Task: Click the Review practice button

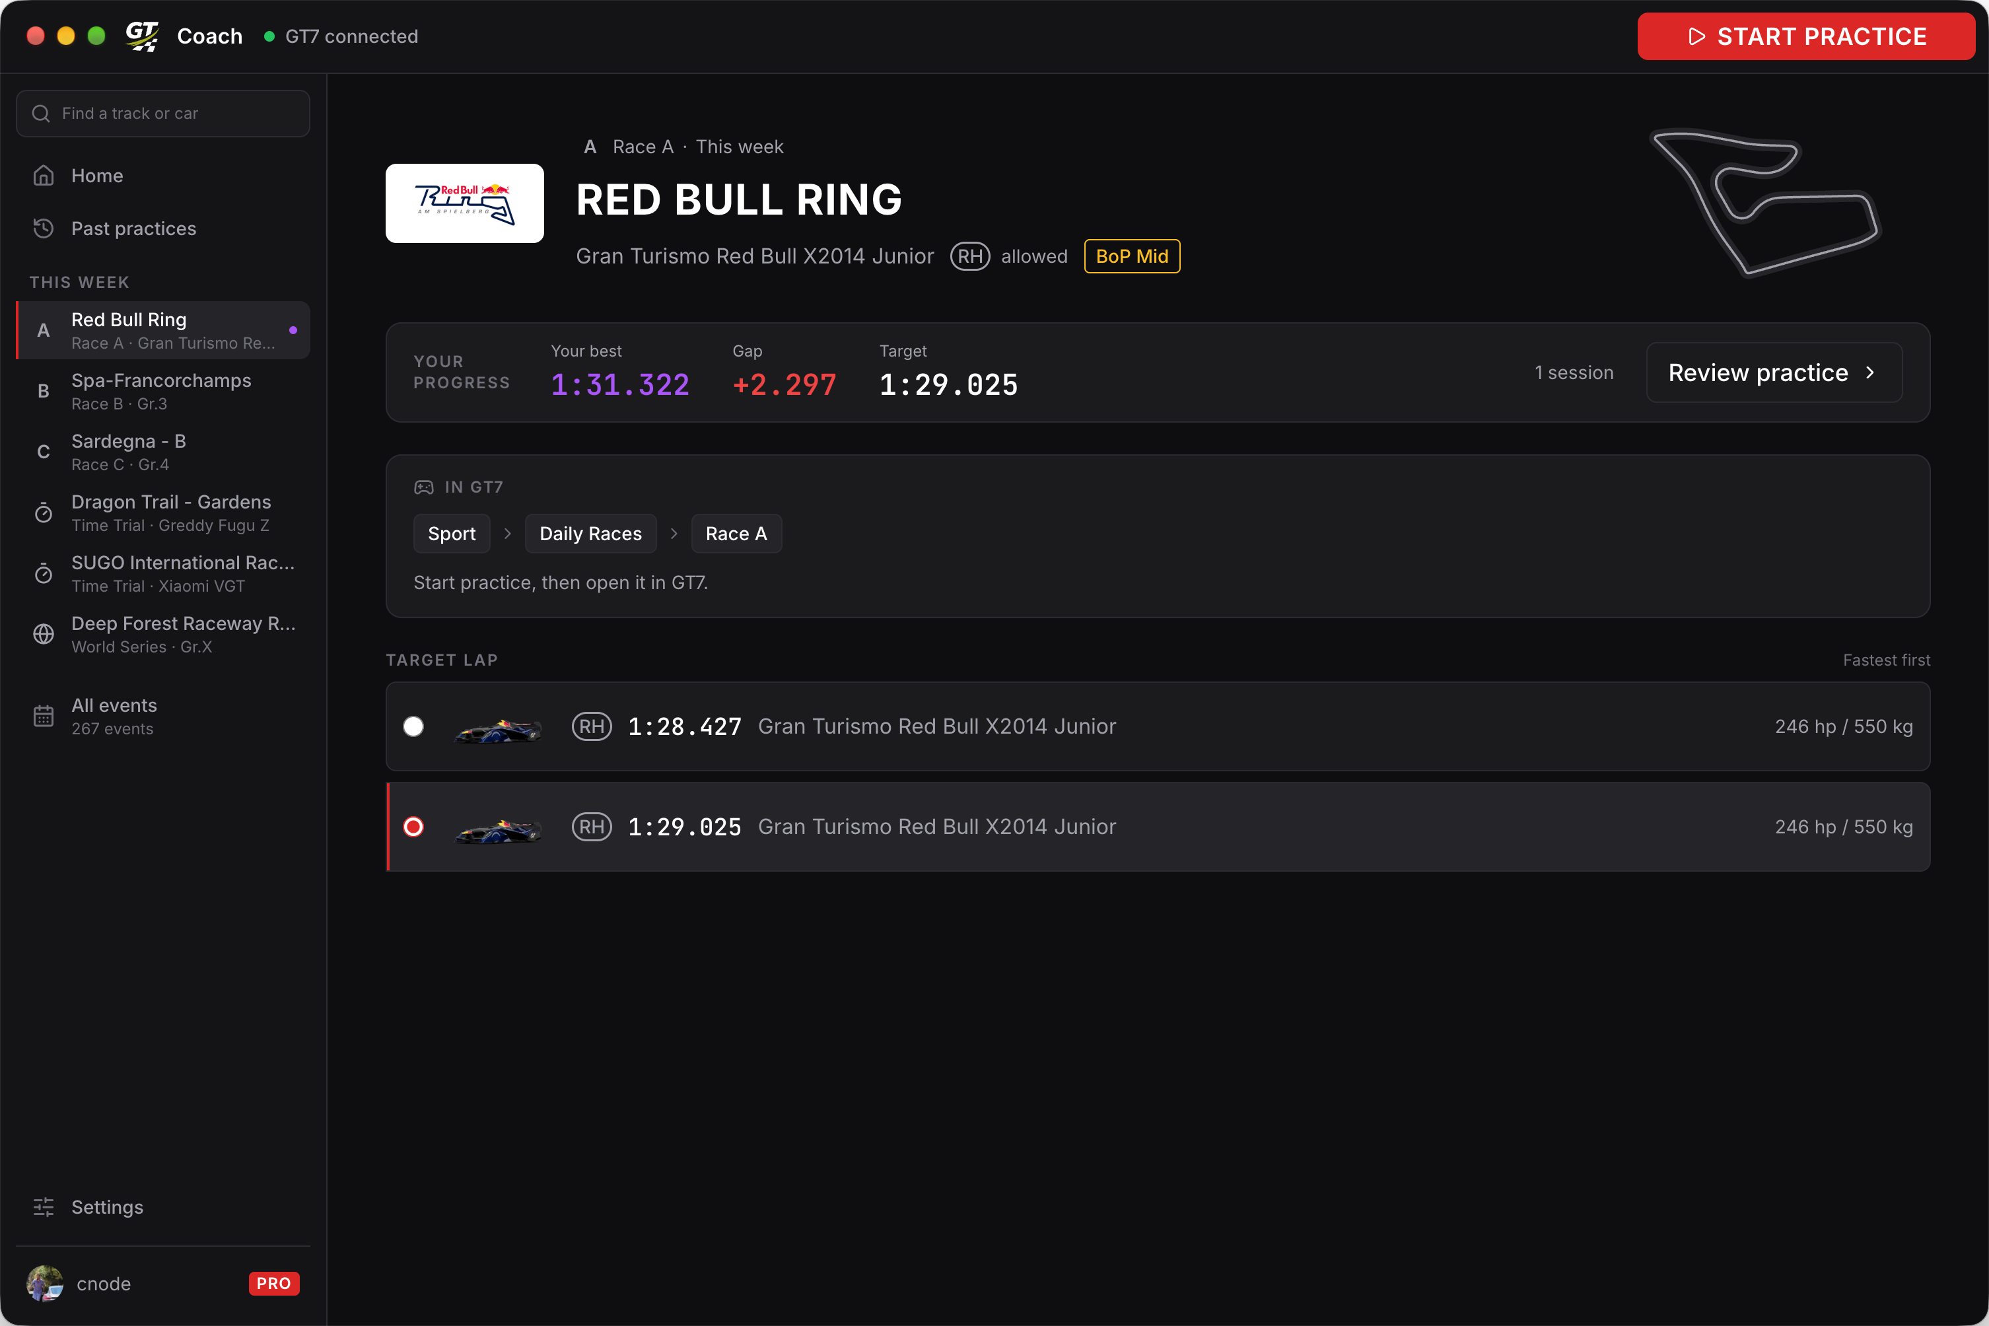Action: (x=1774, y=372)
